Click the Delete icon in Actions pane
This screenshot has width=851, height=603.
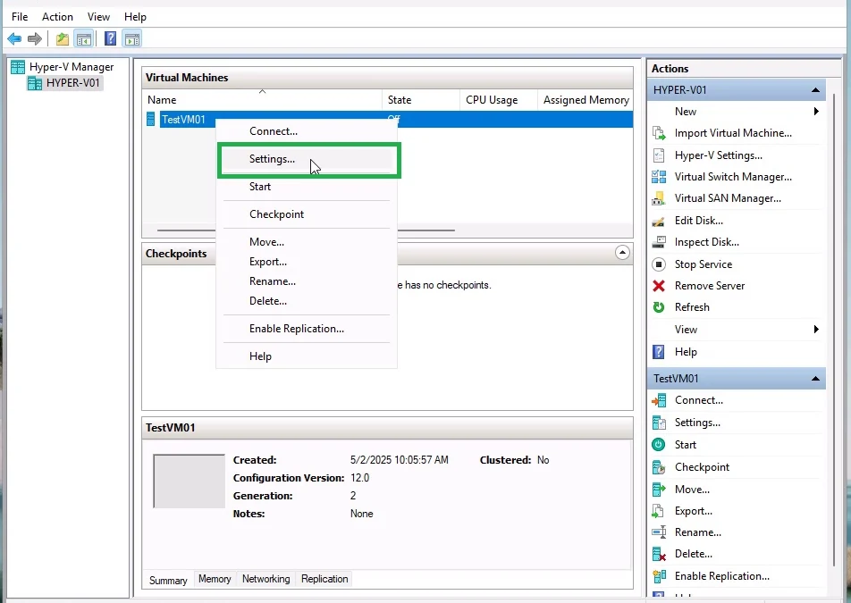658,554
